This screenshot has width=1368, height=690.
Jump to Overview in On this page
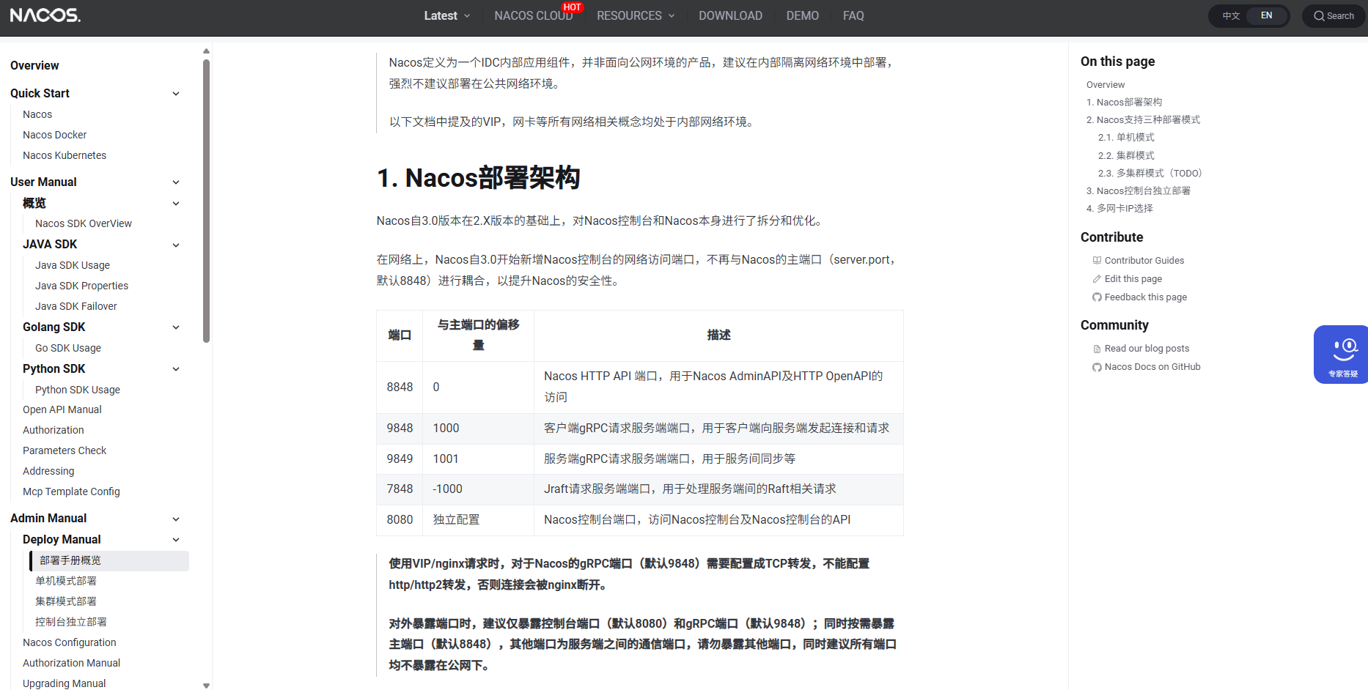[1106, 84]
